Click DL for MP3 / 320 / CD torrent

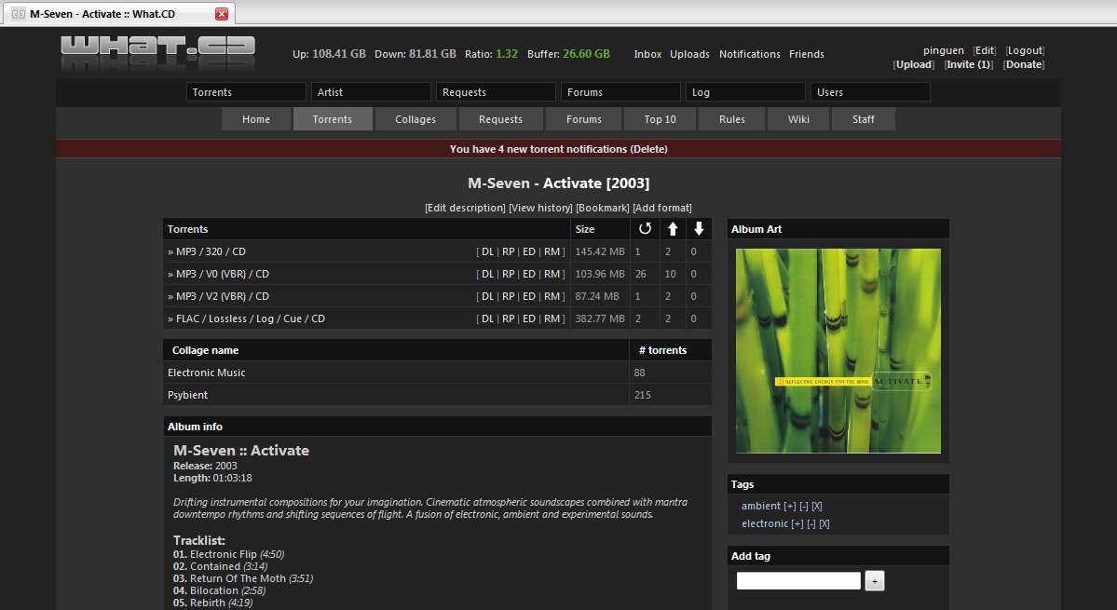487,252
